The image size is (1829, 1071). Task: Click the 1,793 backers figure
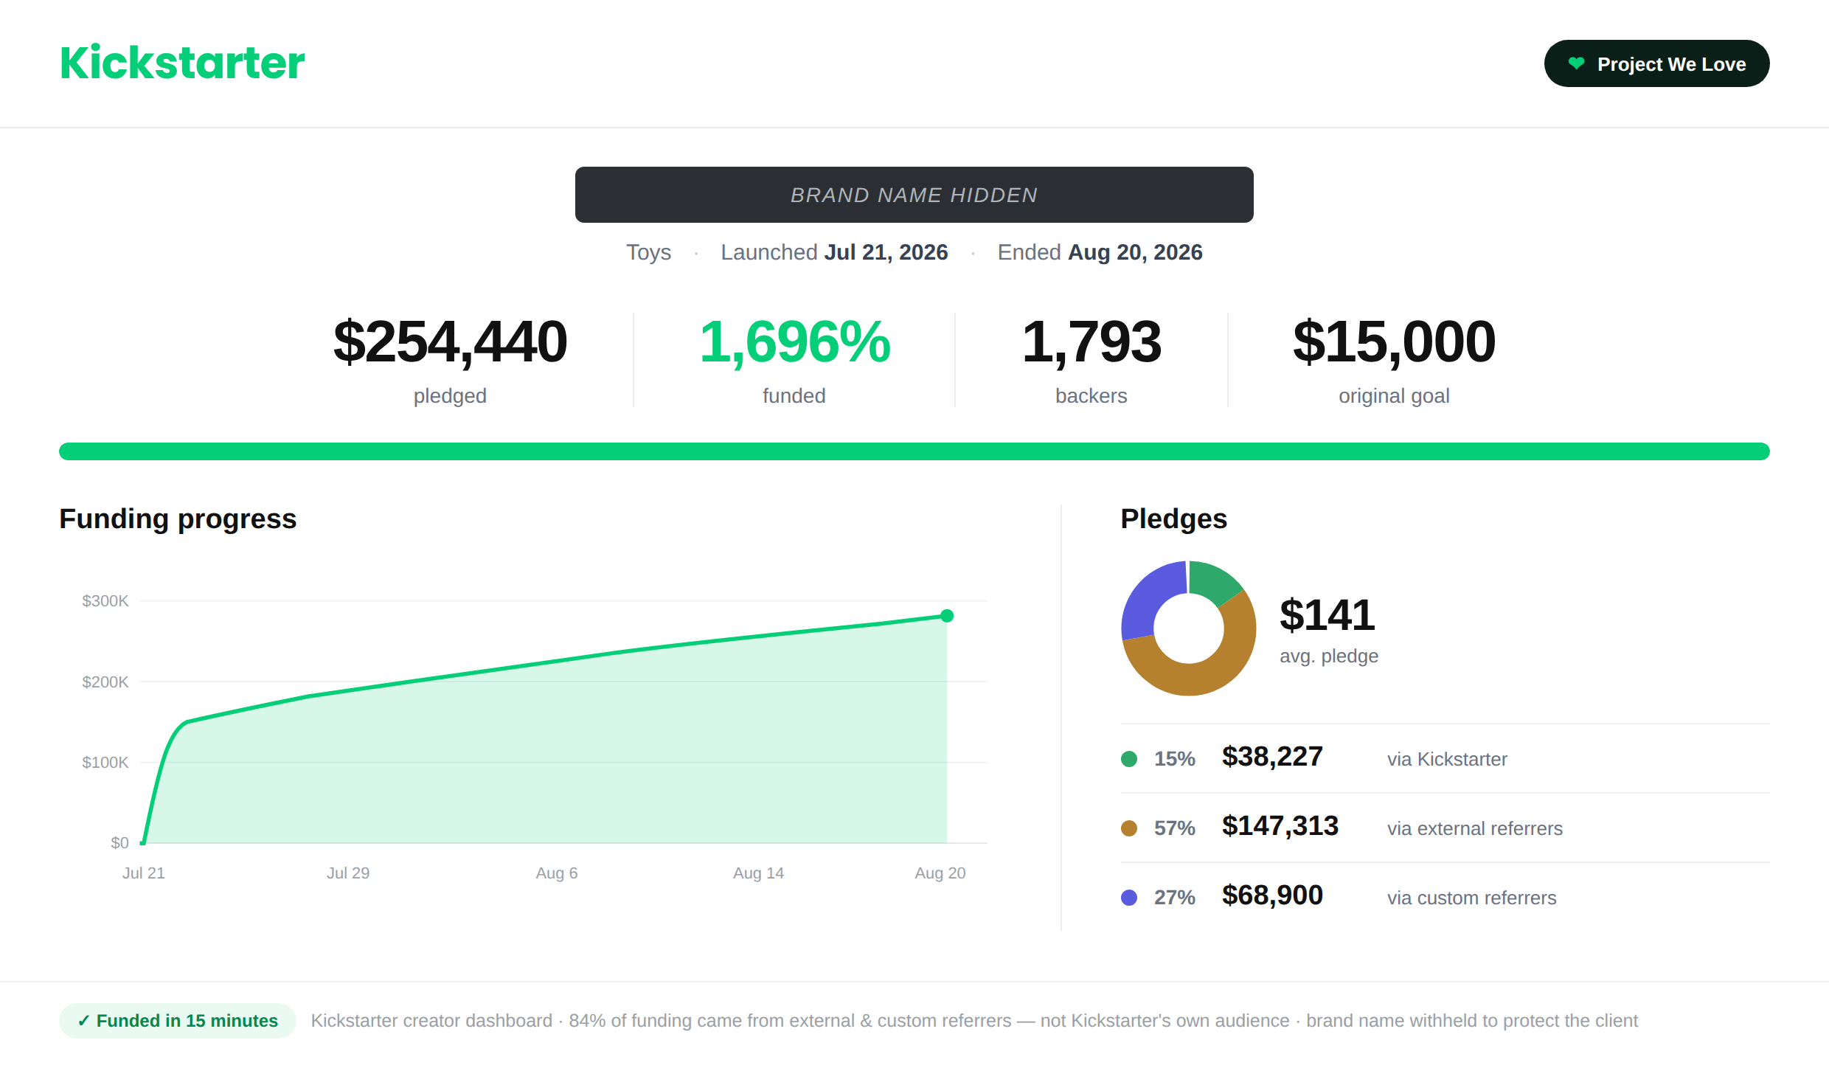click(1091, 342)
